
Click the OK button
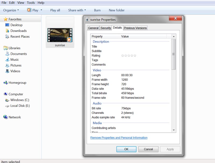point(126,149)
